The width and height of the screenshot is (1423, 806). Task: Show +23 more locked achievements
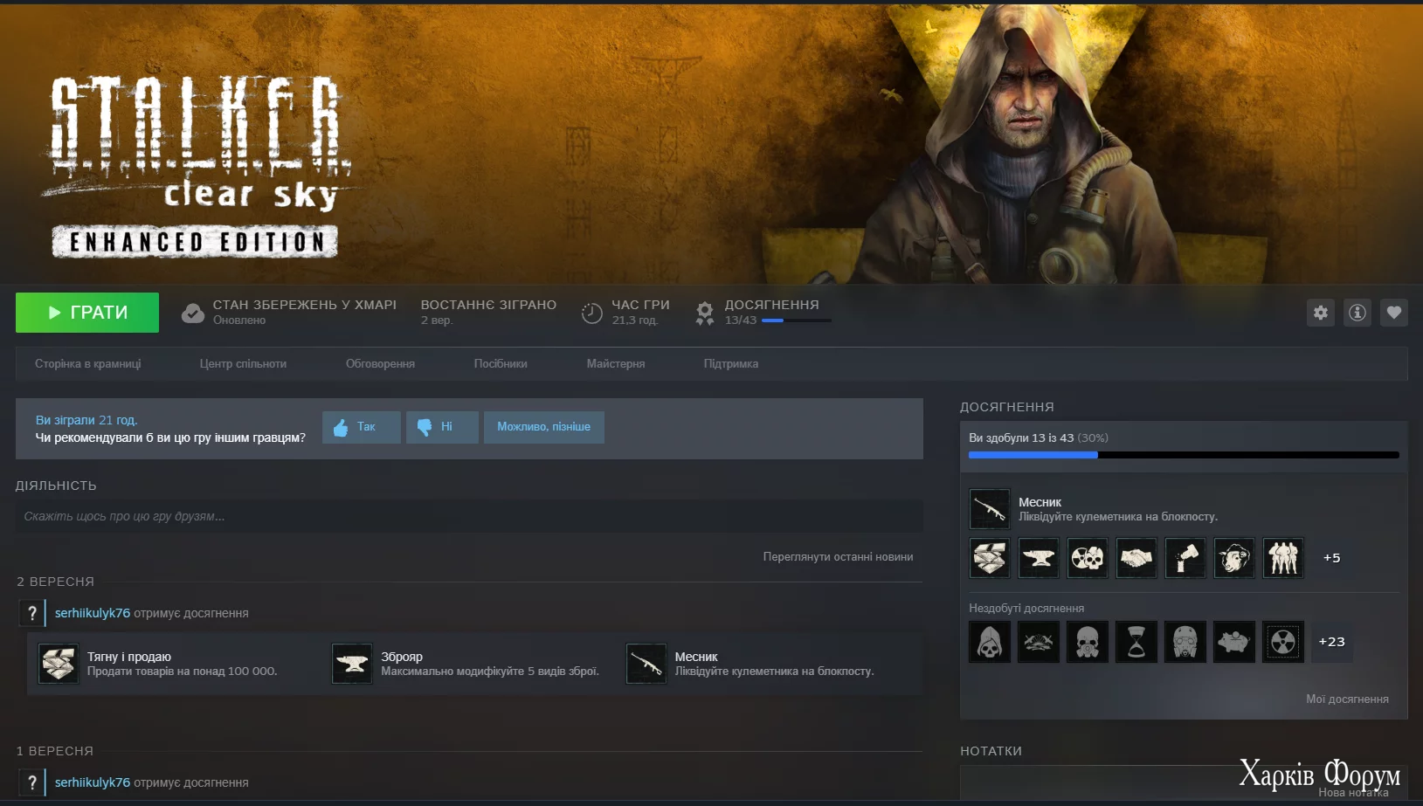(1332, 642)
